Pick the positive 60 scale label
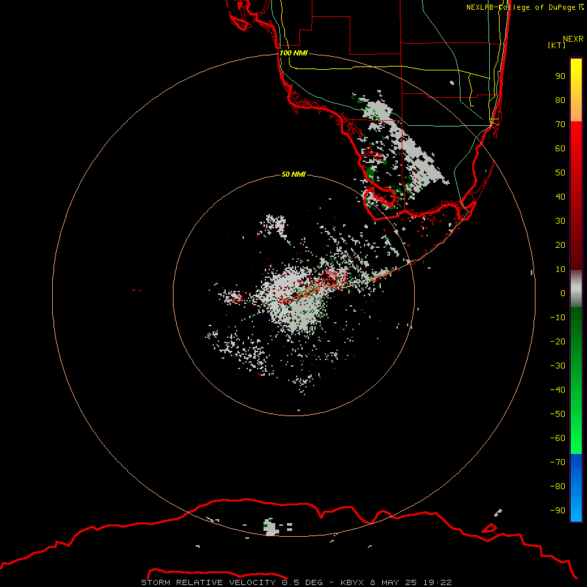587x587 pixels. (x=560, y=149)
